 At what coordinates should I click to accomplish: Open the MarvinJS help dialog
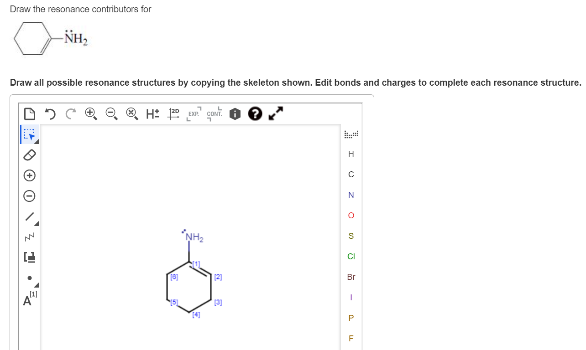(x=255, y=113)
